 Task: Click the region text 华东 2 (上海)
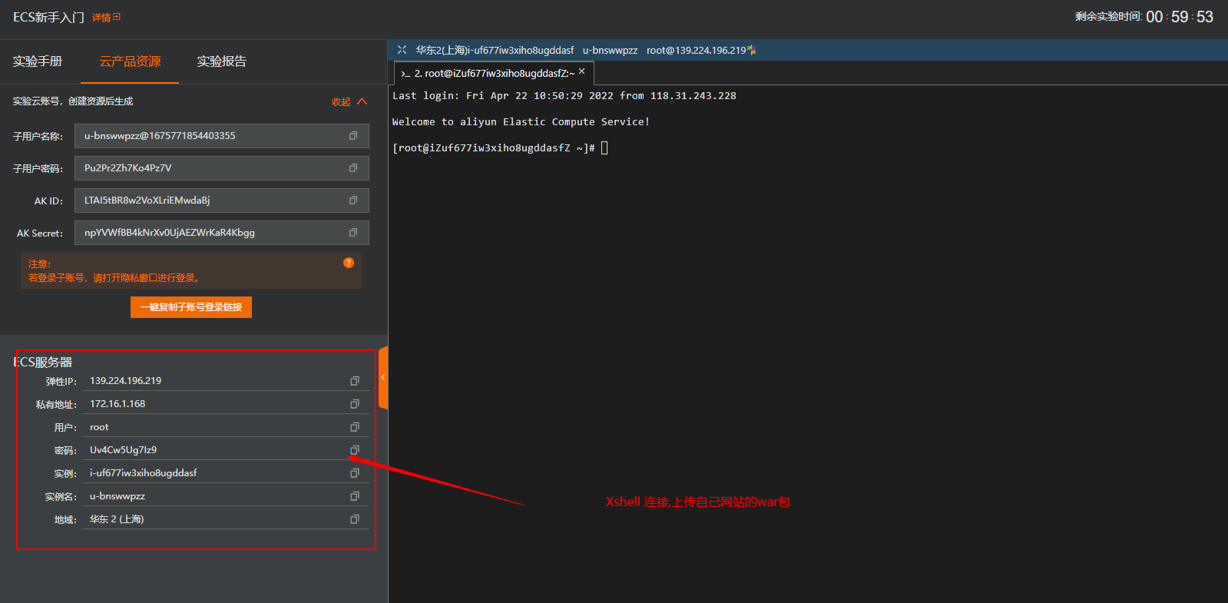(x=117, y=519)
